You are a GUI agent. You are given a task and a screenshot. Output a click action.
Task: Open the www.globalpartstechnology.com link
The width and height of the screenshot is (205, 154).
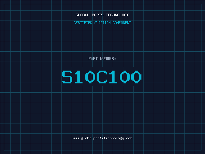(102, 138)
